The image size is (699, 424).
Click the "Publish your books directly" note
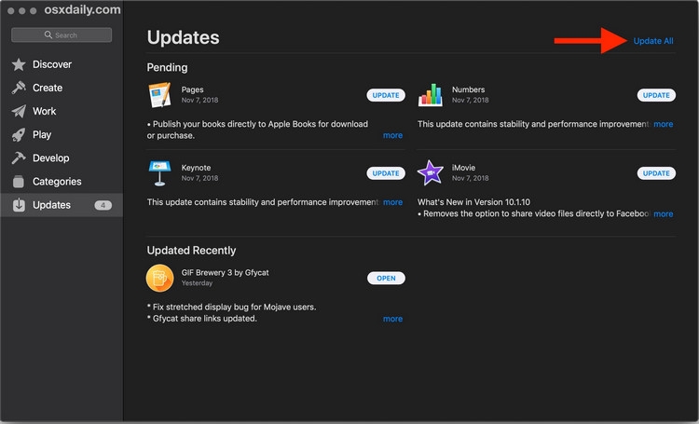(257, 130)
